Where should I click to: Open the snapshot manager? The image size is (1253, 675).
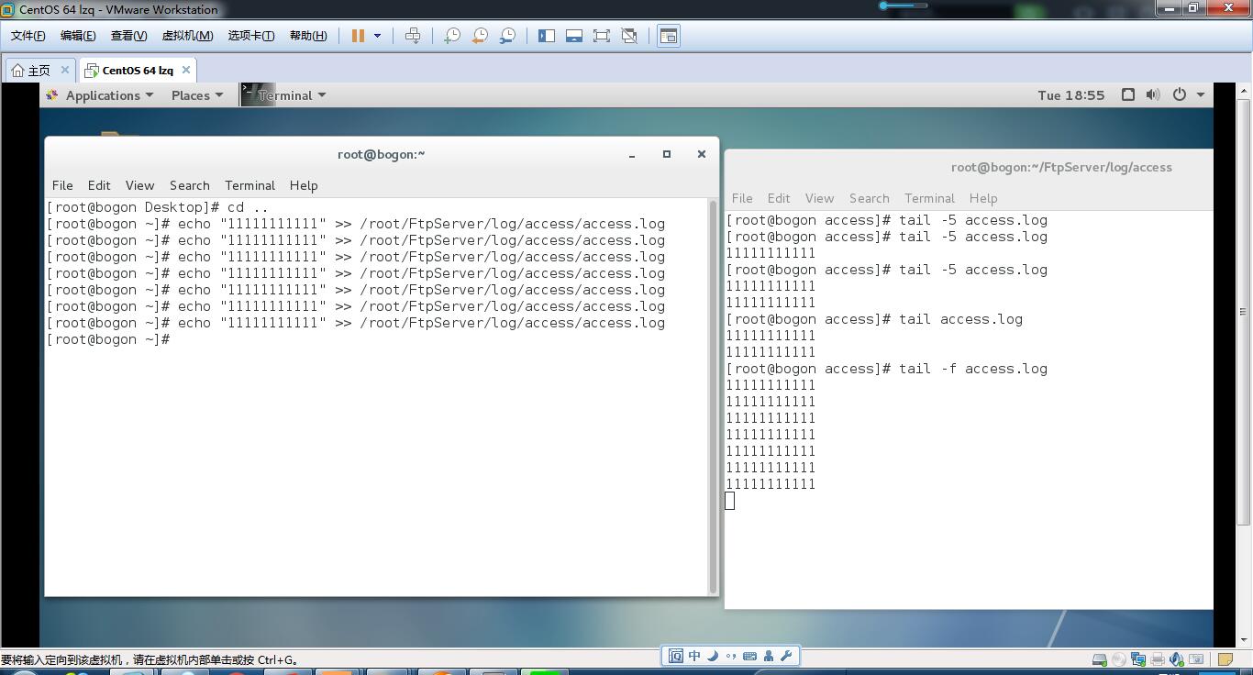pyautogui.click(x=506, y=36)
